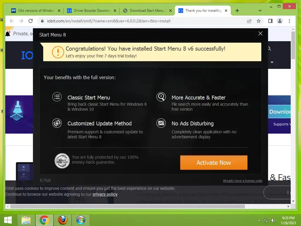Click the orange exclamation alert icon

click(58, 52)
